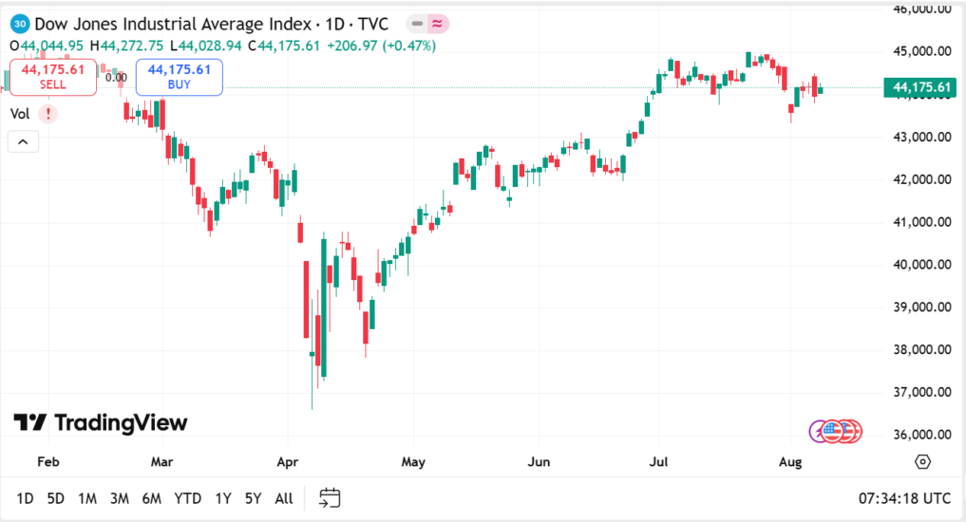Select the All date range tab
966x522 pixels.
[283, 497]
